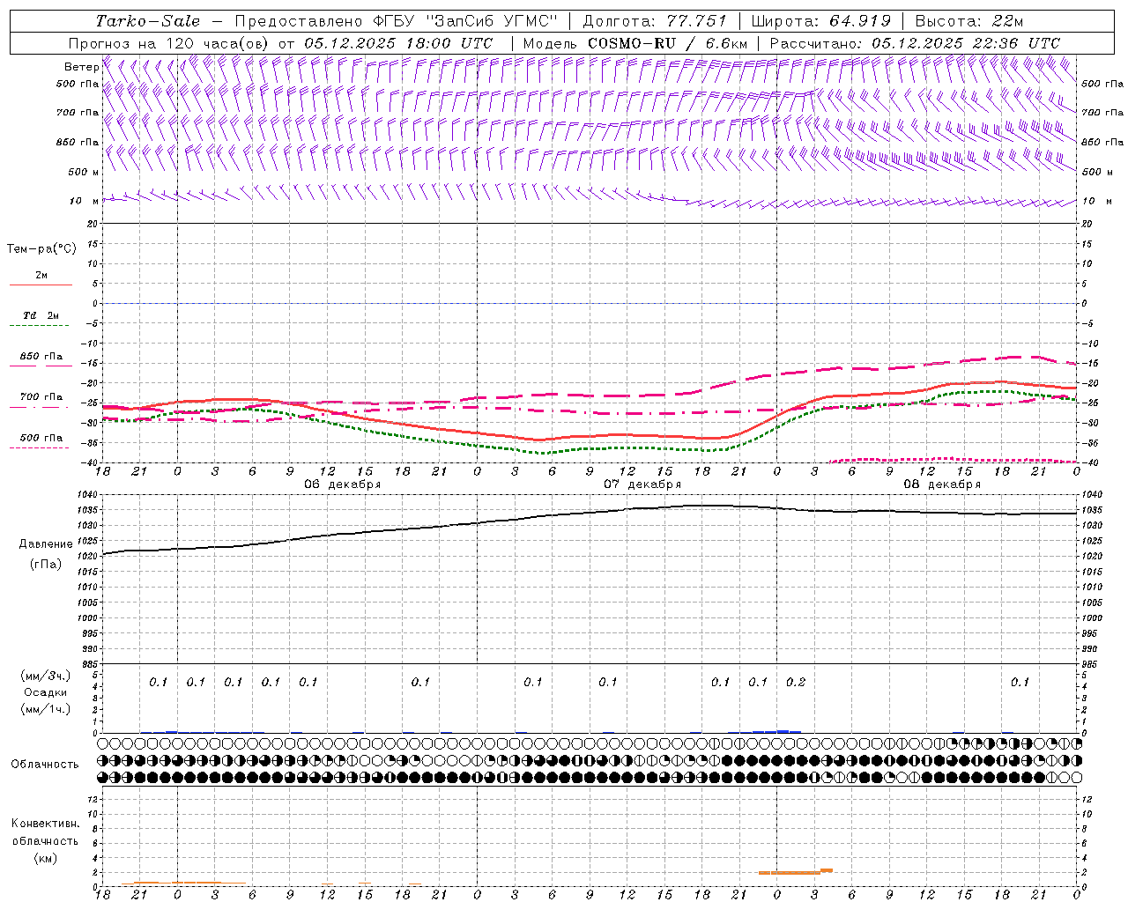The width and height of the screenshot is (1128, 902).
Task: Select the Высота: 22м elevation text
Action: 969,21
